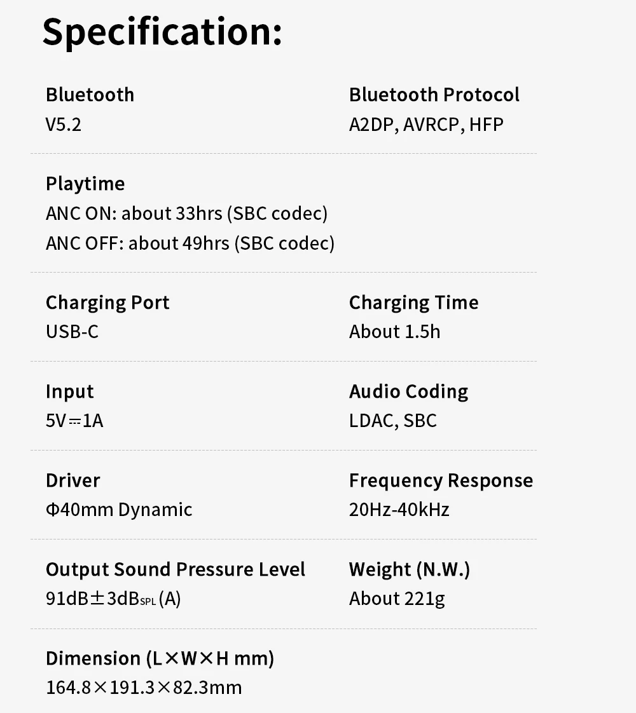
Task: Click the Bluetooth Protocol label
Action: (434, 95)
